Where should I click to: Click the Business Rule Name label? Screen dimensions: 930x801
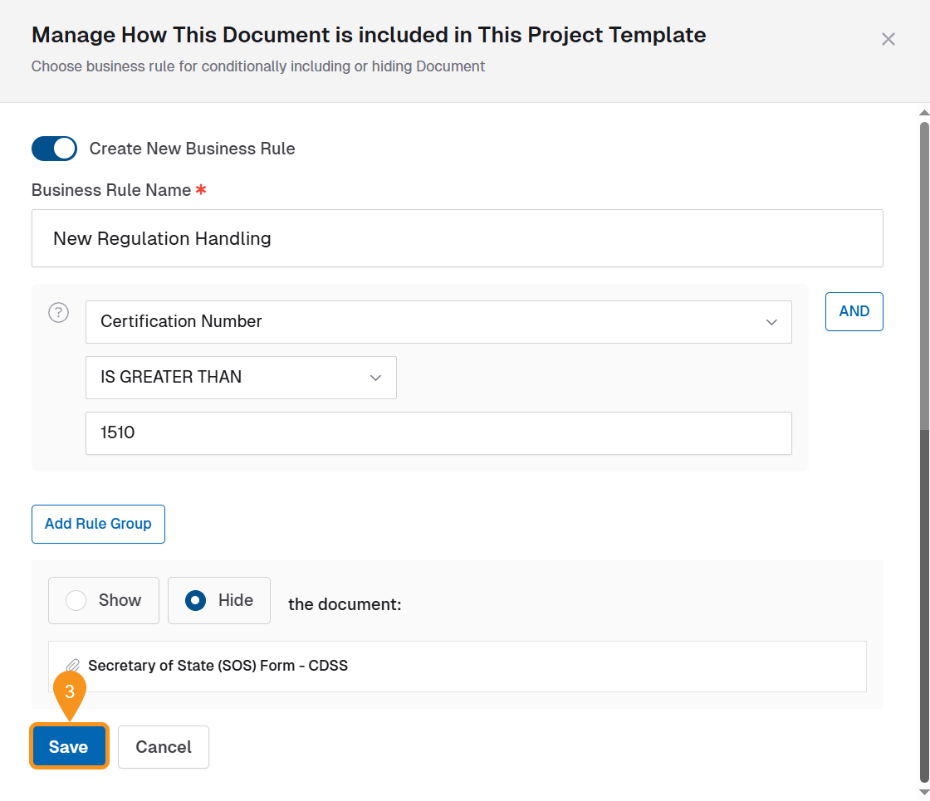(x=111, y=190)
